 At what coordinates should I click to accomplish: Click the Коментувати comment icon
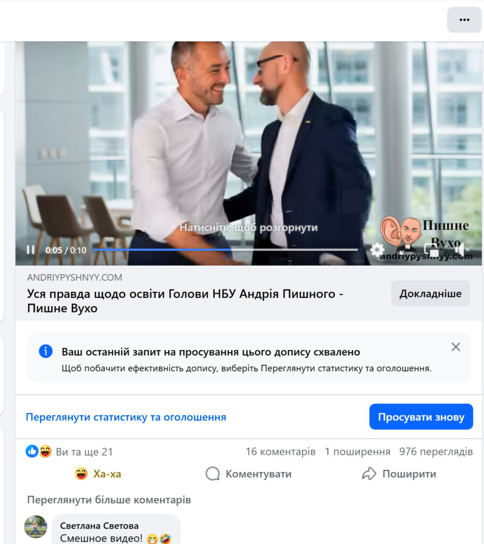pos(213,473)
